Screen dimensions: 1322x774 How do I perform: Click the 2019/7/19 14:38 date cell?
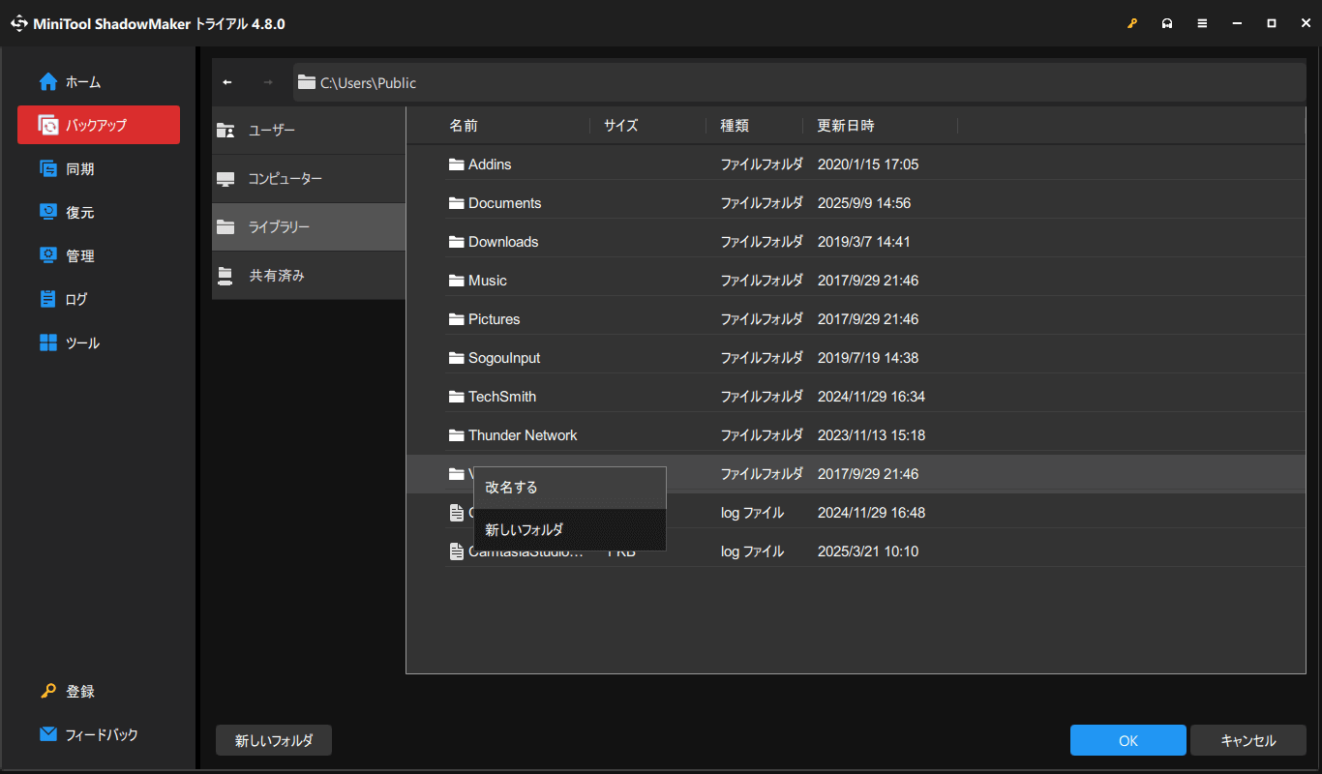pyautogui.click(x=868, y=358)
